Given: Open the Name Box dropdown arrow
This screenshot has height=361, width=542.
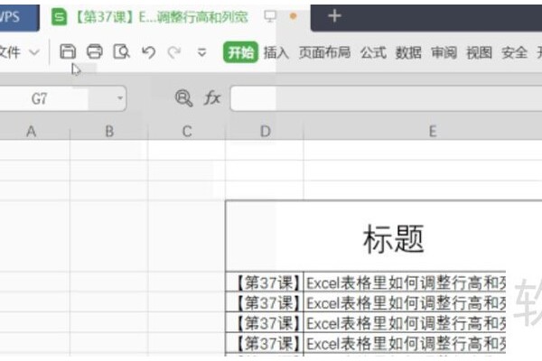Looking at the screenshot, I should click(x=120, y=98).
